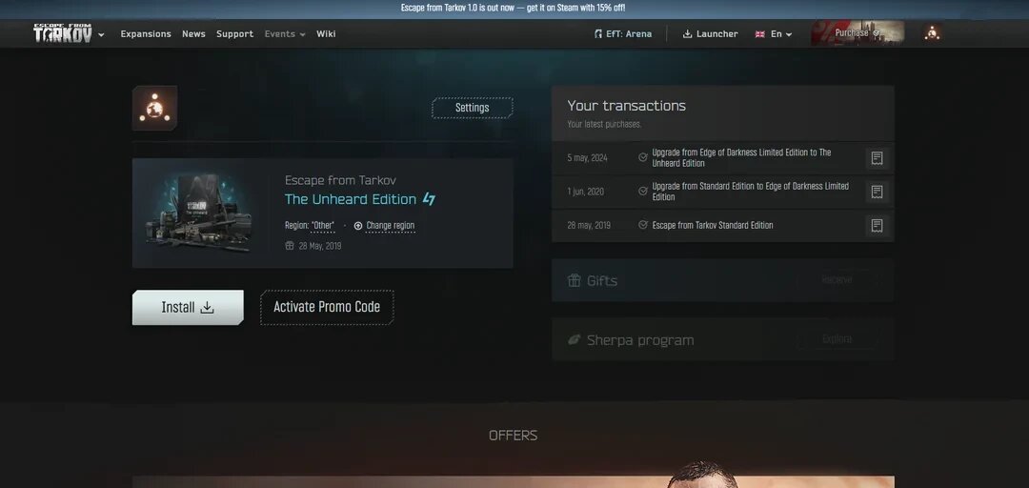
Task: Click The Unheard Edition title
Action: click(x=351, y=199)
